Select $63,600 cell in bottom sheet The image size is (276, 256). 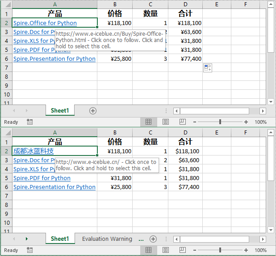[x=185, y=160]
